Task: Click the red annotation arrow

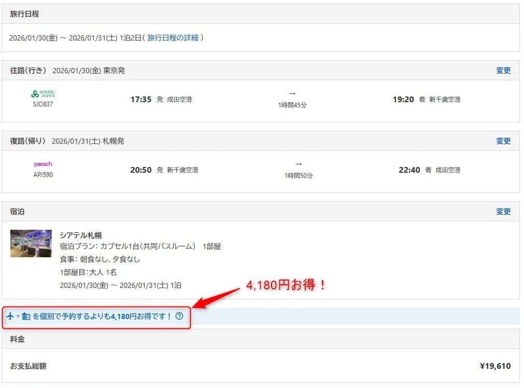Action: pyautogui.click(x=218, y=298)
